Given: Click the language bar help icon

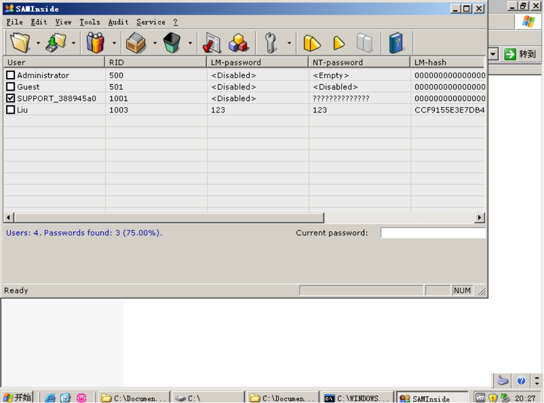Looking at the screenshot, I should point(521,380).
